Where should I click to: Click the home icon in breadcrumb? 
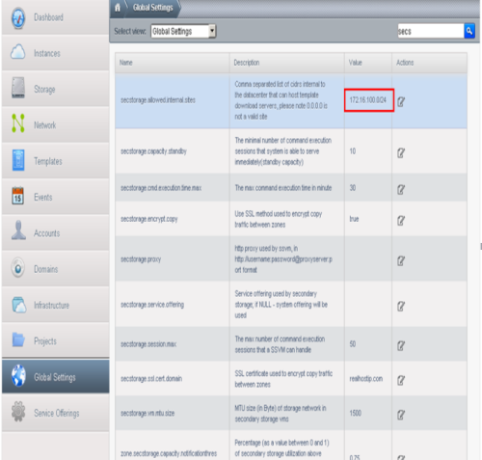click(118, 8)
